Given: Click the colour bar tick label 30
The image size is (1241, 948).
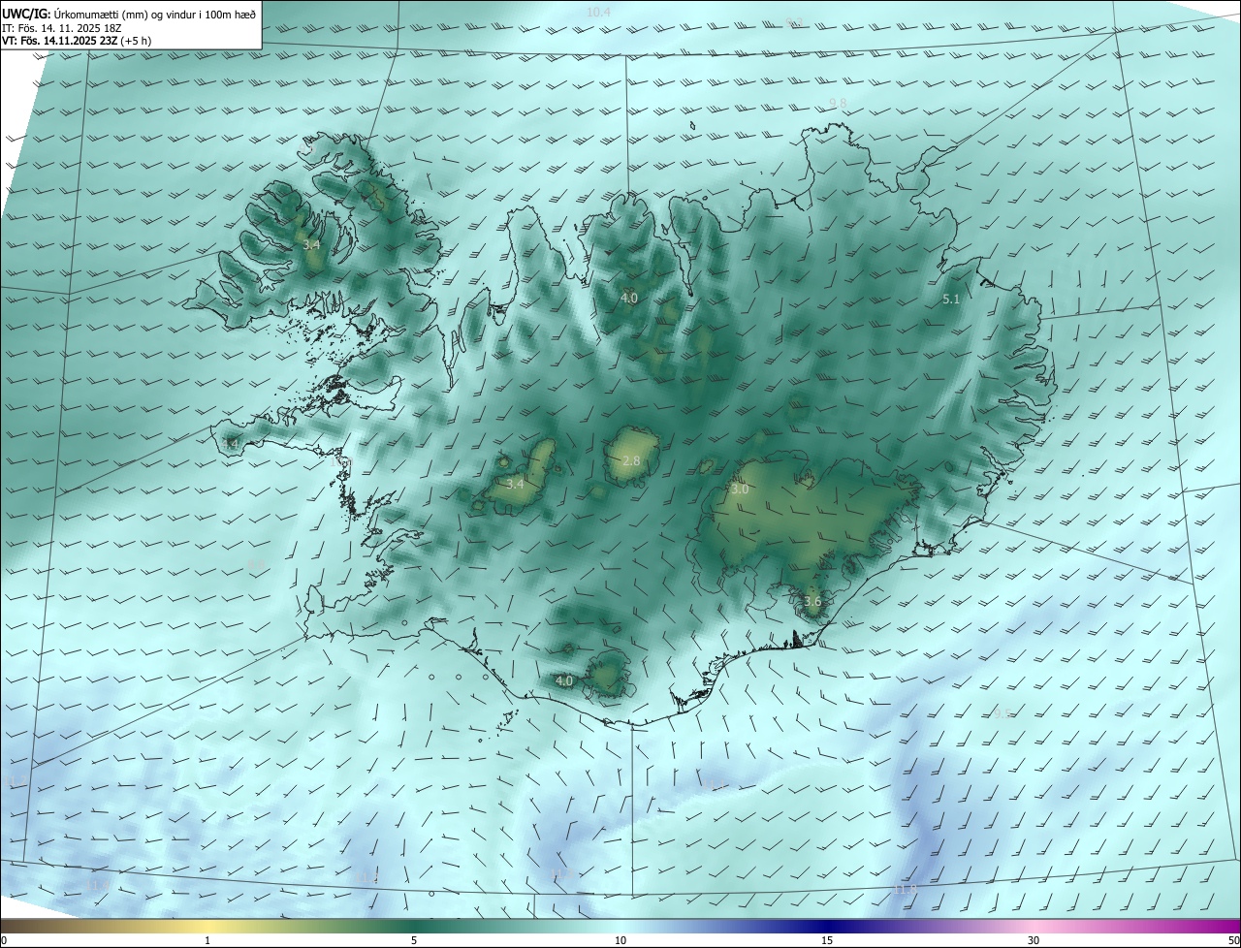Looking at the screenshot, I should click(1034, 940).
